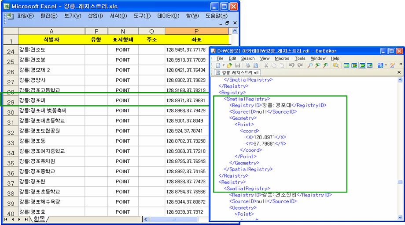Open Excel 파일(F) menu

tap(26, 16)
